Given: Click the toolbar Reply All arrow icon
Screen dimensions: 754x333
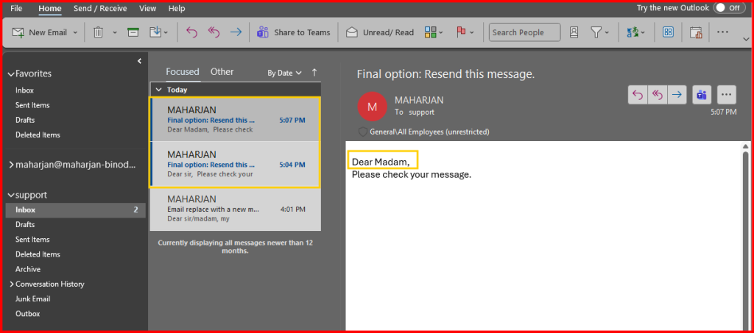Looking at the screenshot, I should [214, 32].
